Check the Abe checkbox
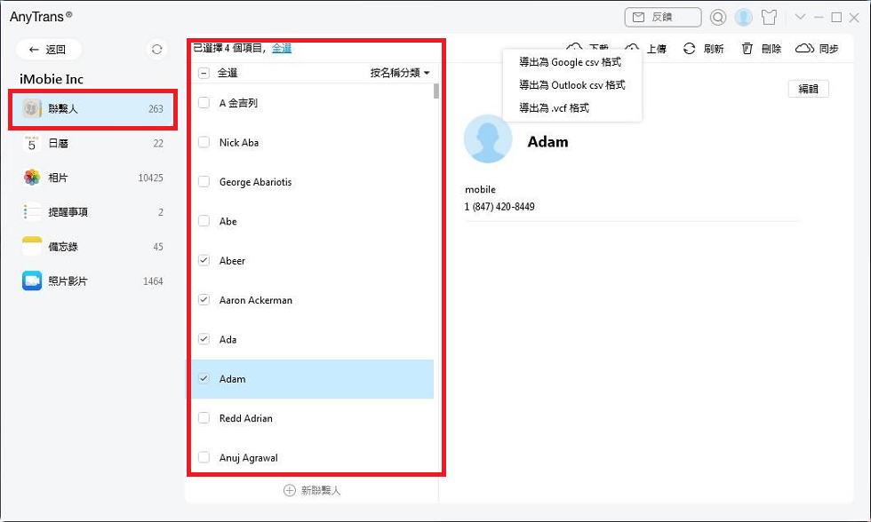The width and height of the screenshot is (871, 522). click(204, 221)
